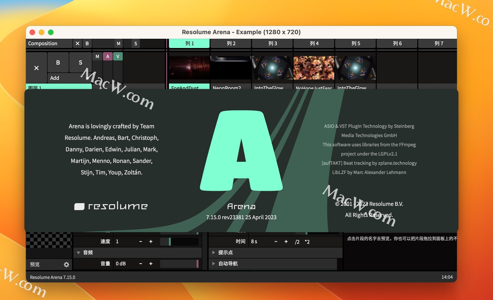Adjust the 音量 volume slider
The height and width of the screenshot is (300, 493).
(179, 264)
